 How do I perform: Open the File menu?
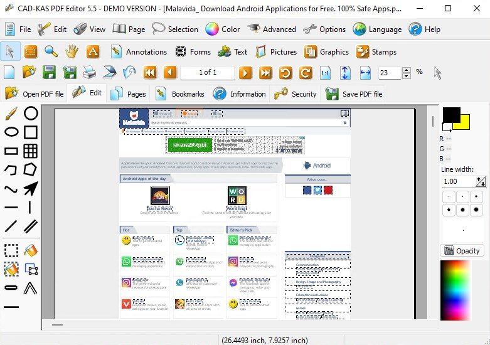[18, 29]
